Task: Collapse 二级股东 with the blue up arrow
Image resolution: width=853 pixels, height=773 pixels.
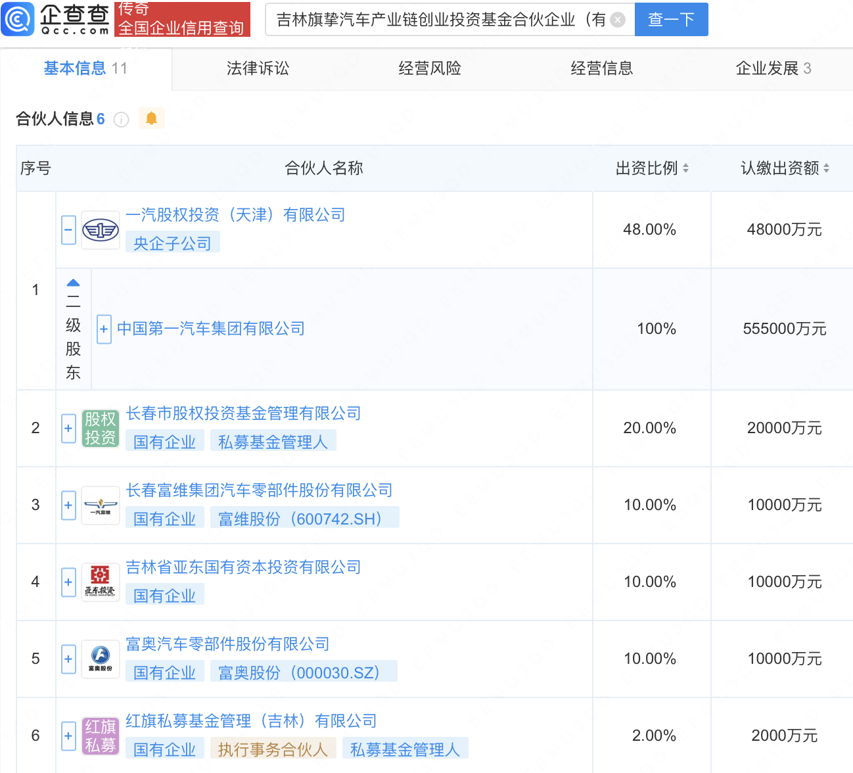Action: (x=73, y=283)
